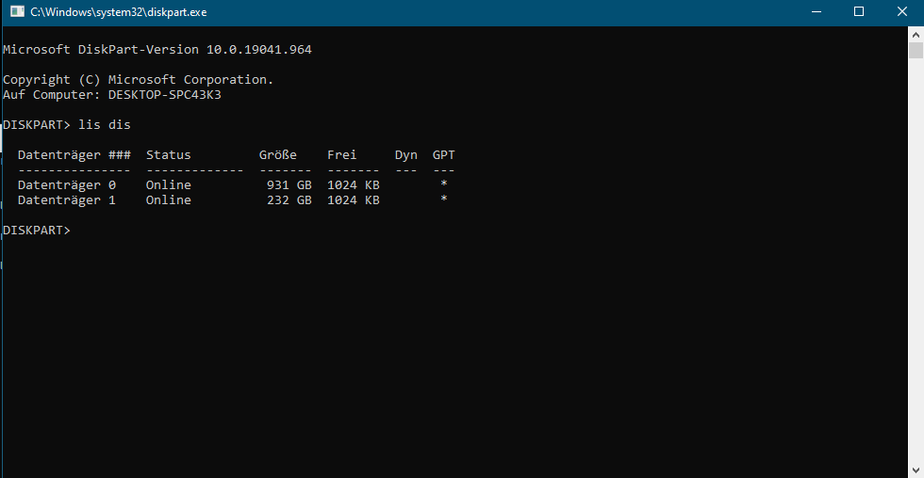Click the 'Microsoft DiskPart-Version 10.0.19041.964' line
Viewport: 924px width, 478px height.
tap(157, 49)
